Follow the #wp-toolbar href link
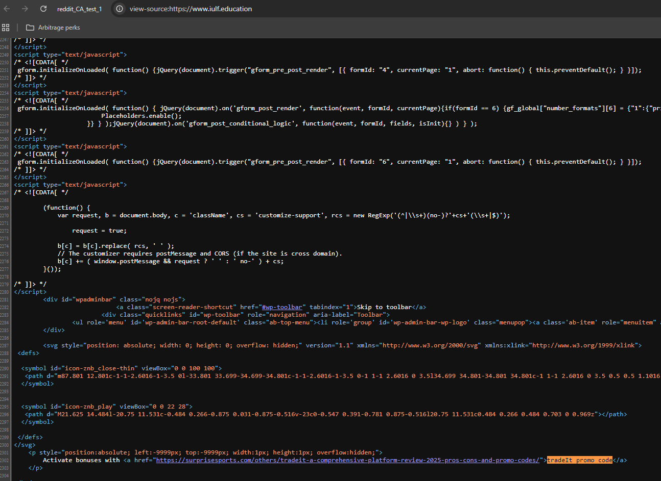Image resolution: width=661 pixels, height=481 pixels. 281,307
